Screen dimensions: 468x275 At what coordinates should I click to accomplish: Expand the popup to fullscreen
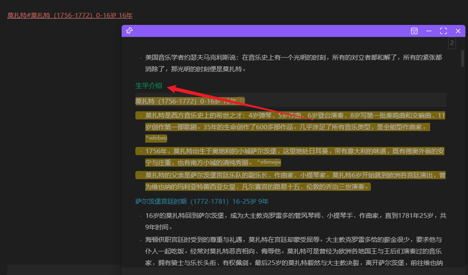coord(444,31)
